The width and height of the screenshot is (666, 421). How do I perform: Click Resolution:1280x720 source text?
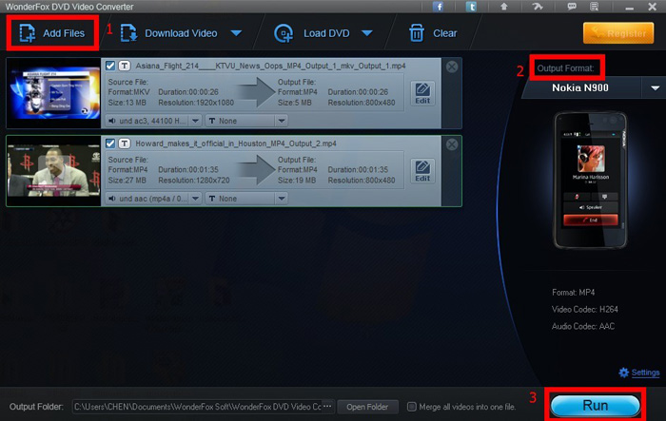(194, 181)
